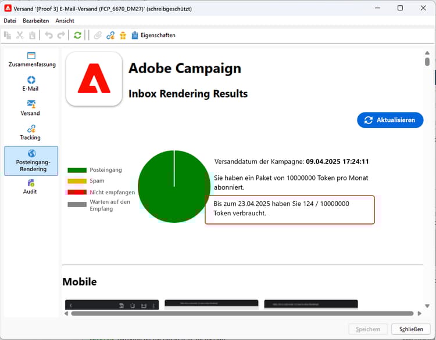
Task: Click the first mobile preview thumbnail
Action: point(112,305)
